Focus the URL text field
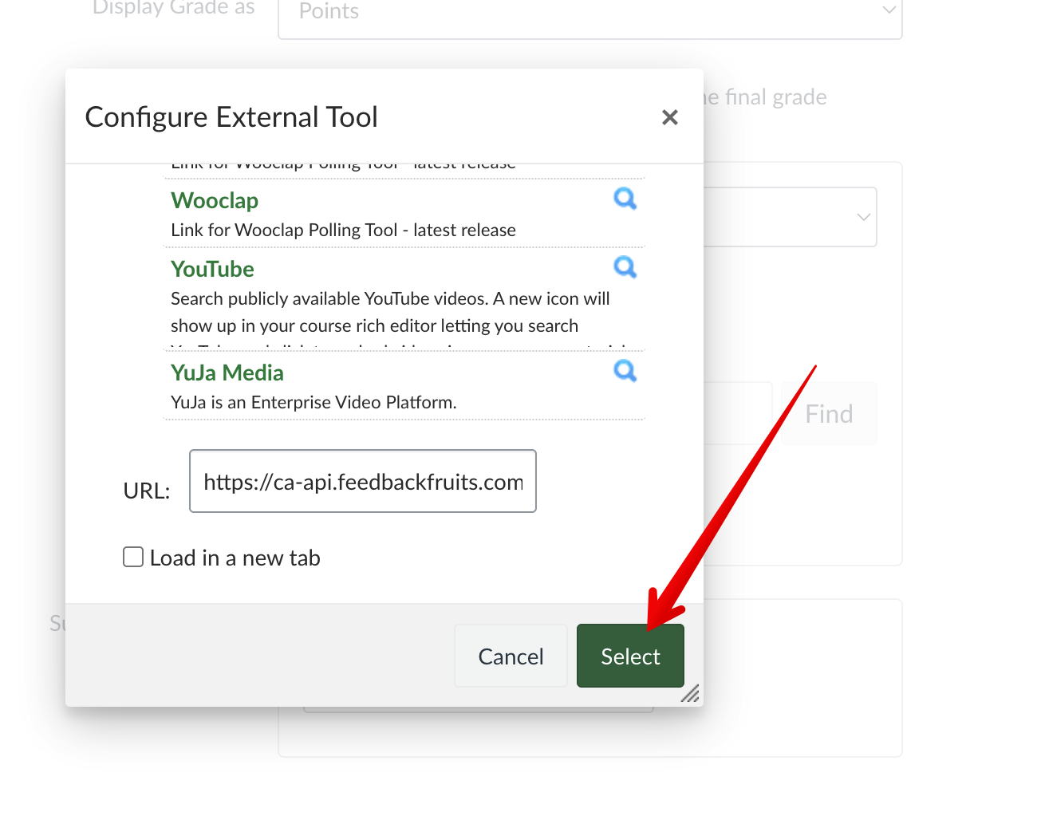Image resolution: width=1037 pixels, height=820 pixels. tap(363, 482)
